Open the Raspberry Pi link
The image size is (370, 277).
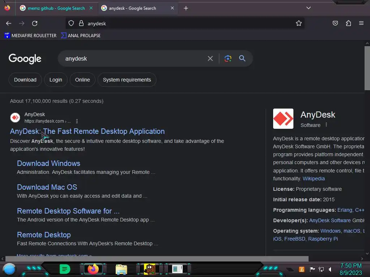click(323, 239)
